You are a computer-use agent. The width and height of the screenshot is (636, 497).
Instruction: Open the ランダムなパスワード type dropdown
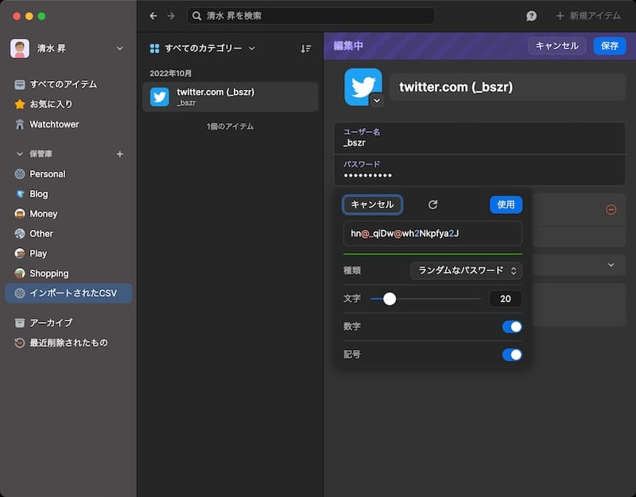pyautogui.click(x=466, y=270)
